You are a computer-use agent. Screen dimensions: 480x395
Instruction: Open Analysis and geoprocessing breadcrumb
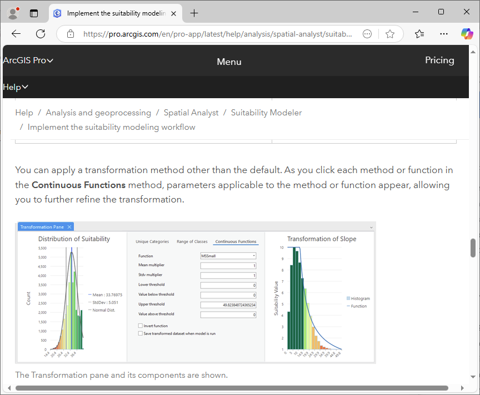[98, 113]
